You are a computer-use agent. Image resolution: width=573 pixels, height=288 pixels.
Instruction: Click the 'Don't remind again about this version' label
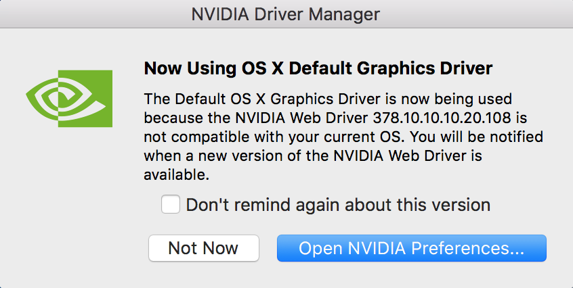[x=338, y=205]
